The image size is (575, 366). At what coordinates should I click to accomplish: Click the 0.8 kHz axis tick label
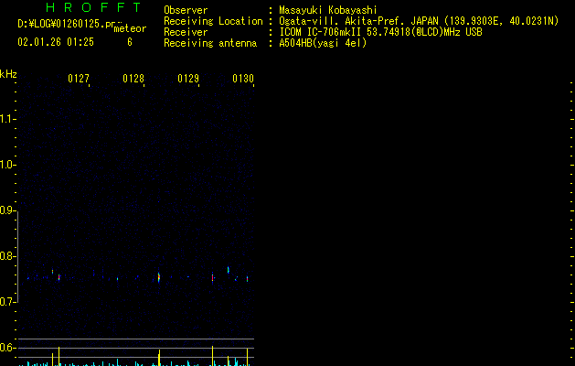7,256
